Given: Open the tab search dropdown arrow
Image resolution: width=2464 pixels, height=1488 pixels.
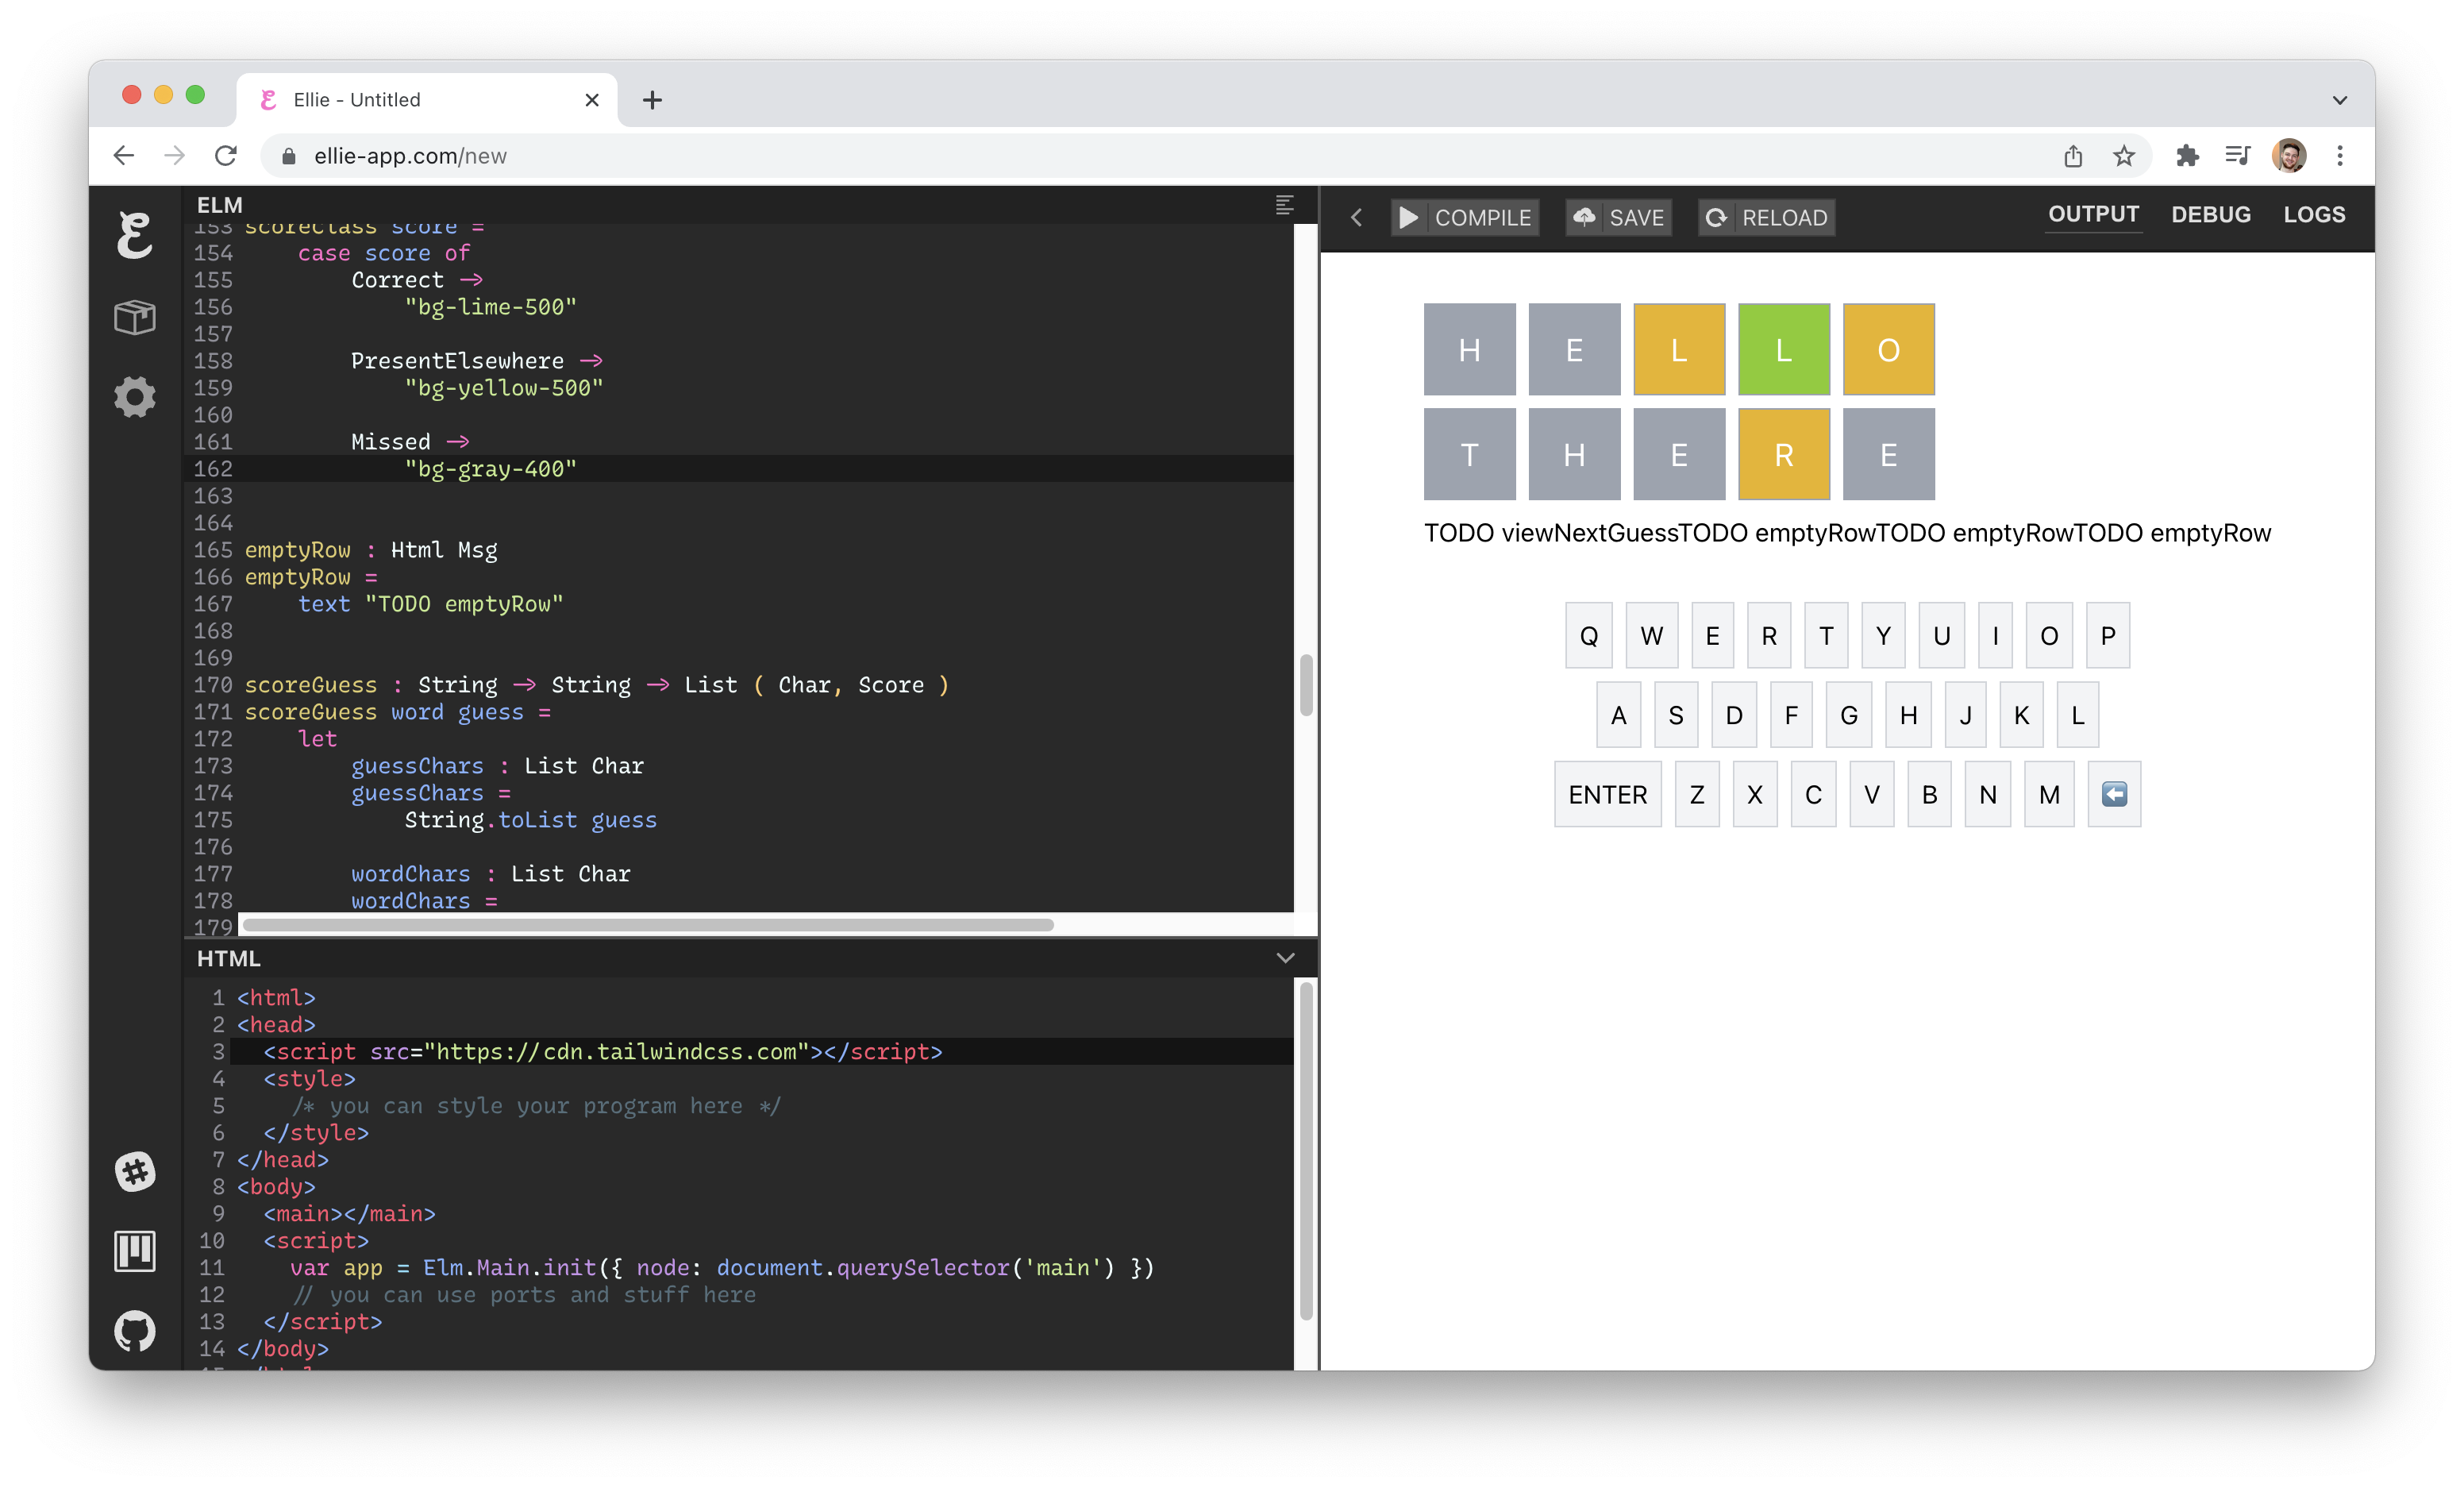Looking at the screenshot, I should tap(2340, 100).
